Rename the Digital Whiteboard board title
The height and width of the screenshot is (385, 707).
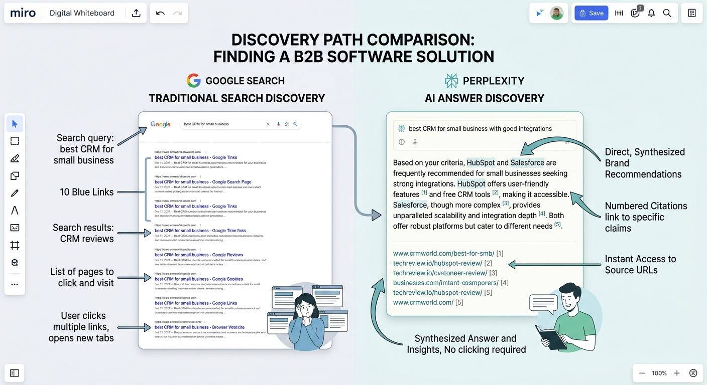[82, 13]
